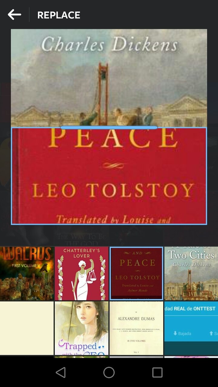
Task: Tap the REPLACE header title
Action: pos(59,15)
